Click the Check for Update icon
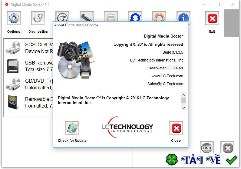The image size is (241, 169). [72, 128]
